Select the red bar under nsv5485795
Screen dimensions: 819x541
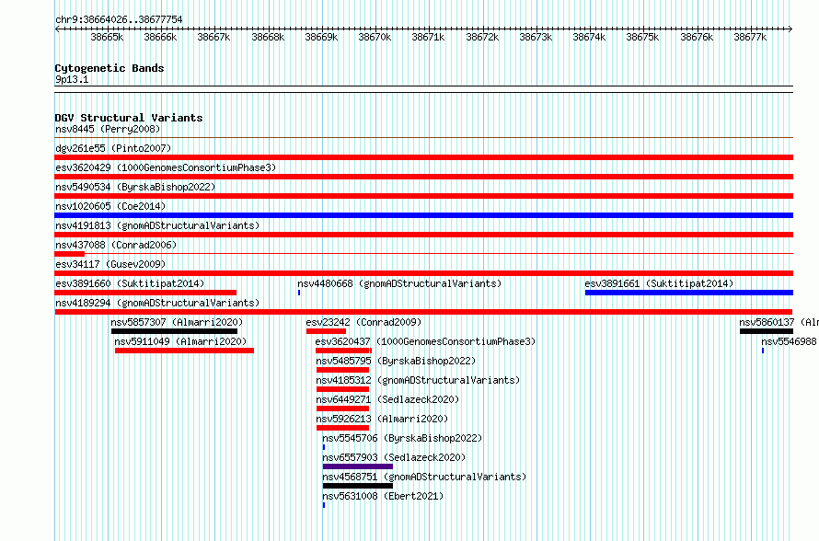tap(342, 370)
